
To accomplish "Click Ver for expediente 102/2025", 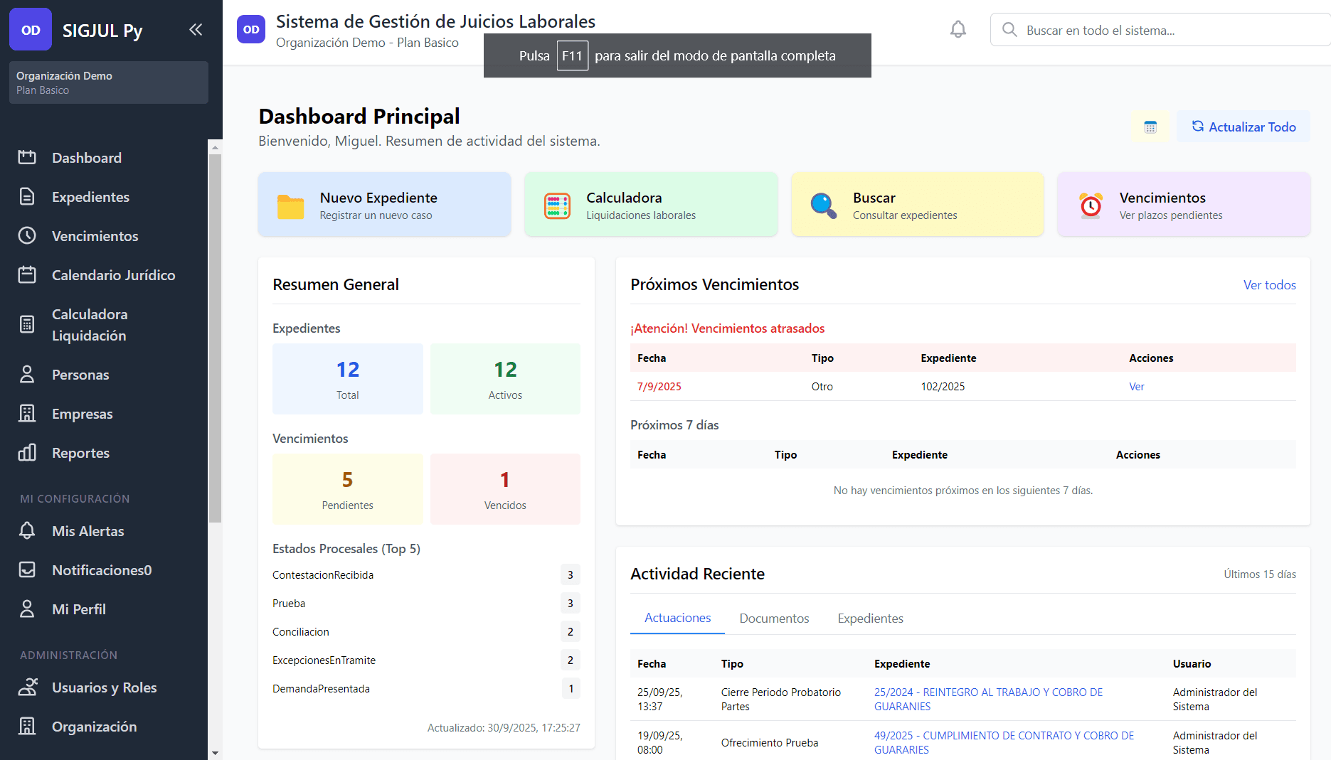I will tap(1136, 387).
